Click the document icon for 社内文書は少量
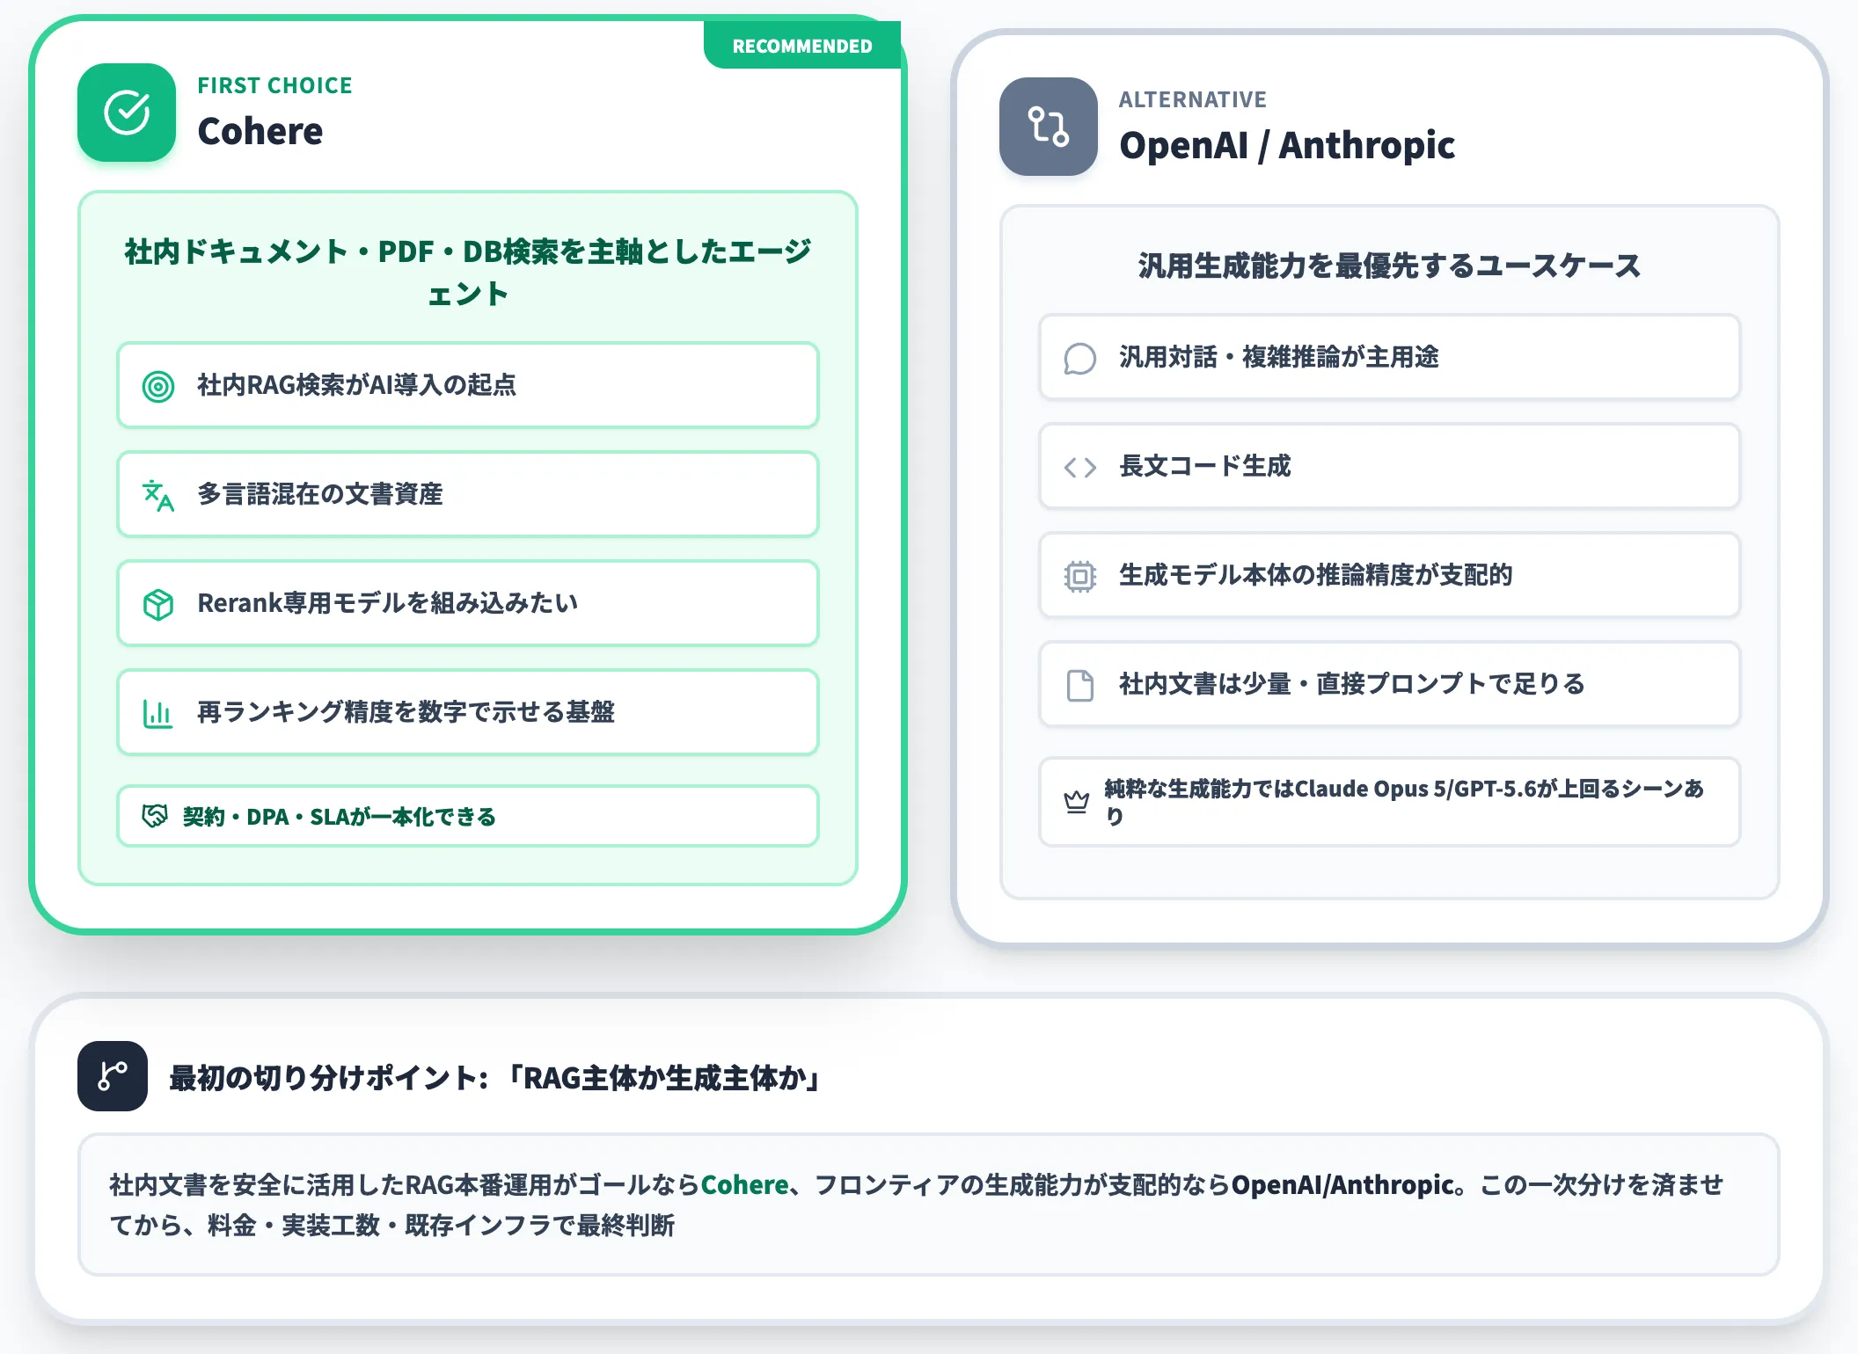The width and height of the screenshot is (1858, 1354). [x=1080, y=685]
